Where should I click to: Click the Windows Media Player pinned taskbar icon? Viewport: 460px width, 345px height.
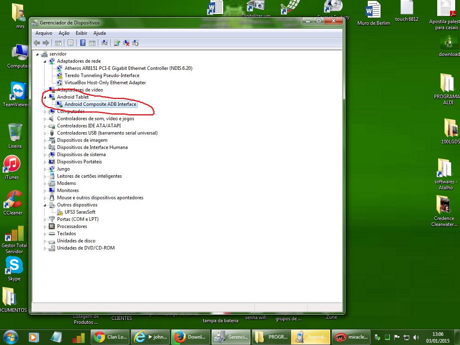tap(33, 337)
